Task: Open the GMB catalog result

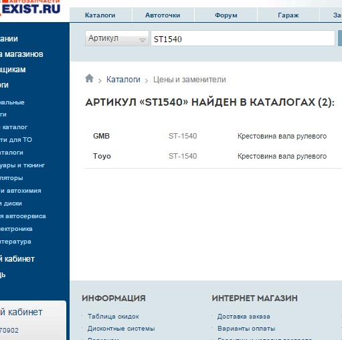Action: (101, 136)
